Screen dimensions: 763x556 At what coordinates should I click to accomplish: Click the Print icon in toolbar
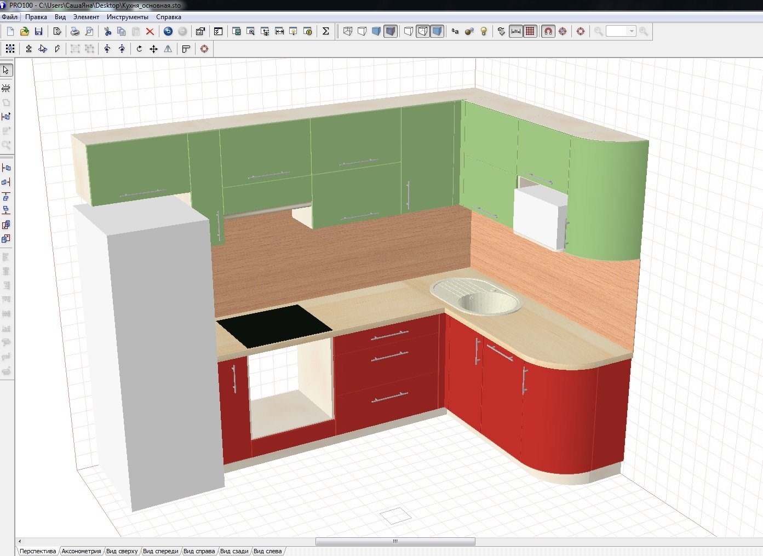[74, 31]
